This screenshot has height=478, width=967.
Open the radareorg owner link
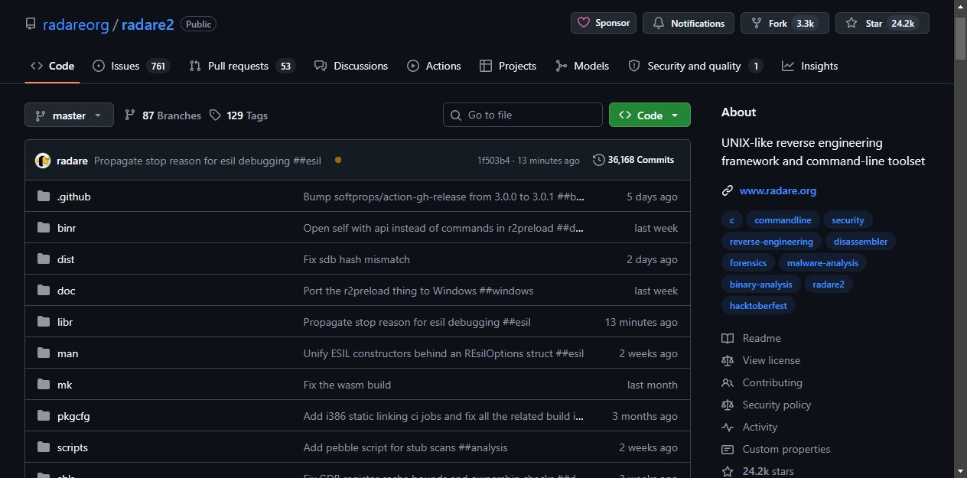pos(76,24)
